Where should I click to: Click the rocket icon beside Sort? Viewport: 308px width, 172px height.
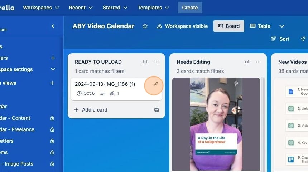(303, 39)
